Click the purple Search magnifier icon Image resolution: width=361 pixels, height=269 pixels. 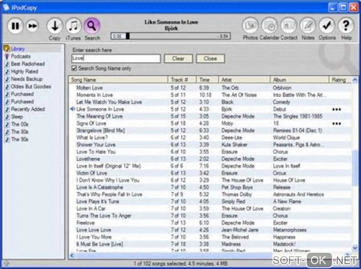point(92,26)
